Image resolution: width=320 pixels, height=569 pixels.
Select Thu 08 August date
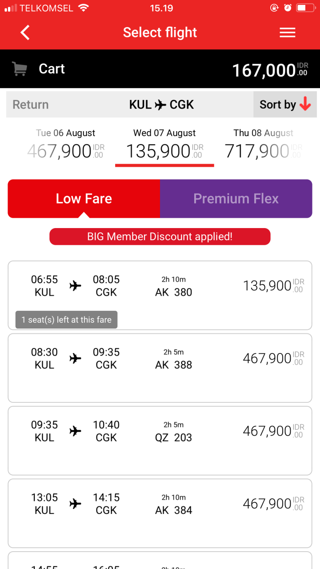coord(264,145)
